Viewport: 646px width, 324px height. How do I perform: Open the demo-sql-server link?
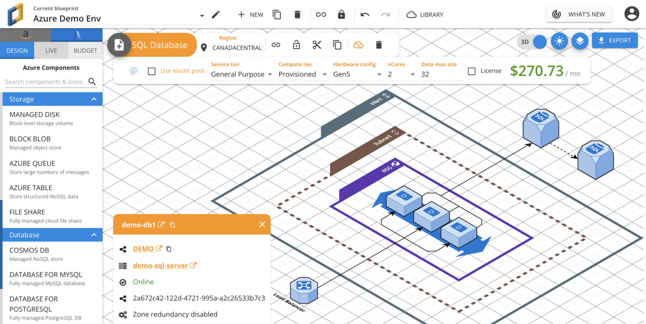click(161, 265)
